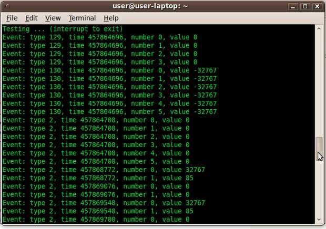This screenshot has height=229, width=326.
Task: Click the window menu icon in title bar
Action: [7, 6]
